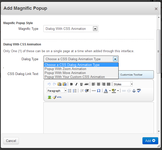Open highlight color picker arrow
Viewport: 162px width, 150px height.
[x=118, y=91]
